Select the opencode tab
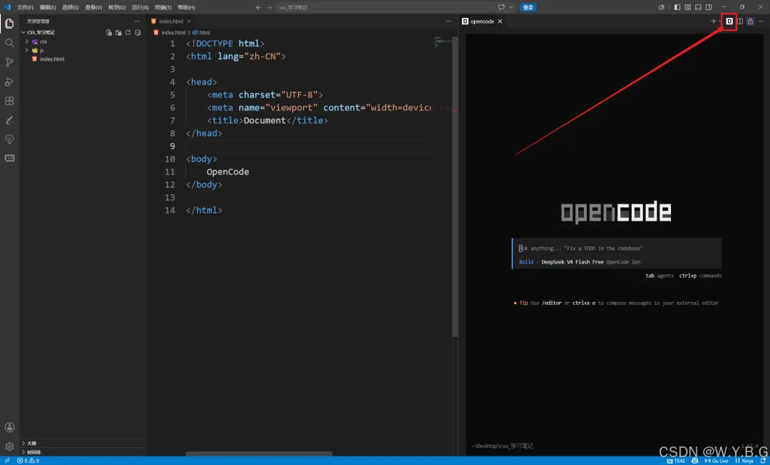Screen dimensions: 770x465 482,21
